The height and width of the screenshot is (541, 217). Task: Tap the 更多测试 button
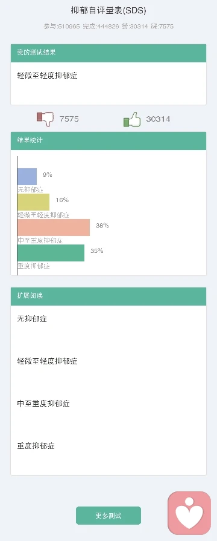click(108, 516)
